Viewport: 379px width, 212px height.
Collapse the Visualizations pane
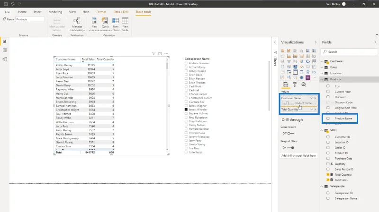pyautogui.click(x=316, y=42)
